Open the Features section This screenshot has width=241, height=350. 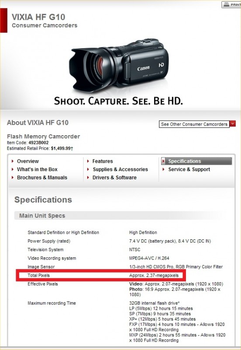103,161
